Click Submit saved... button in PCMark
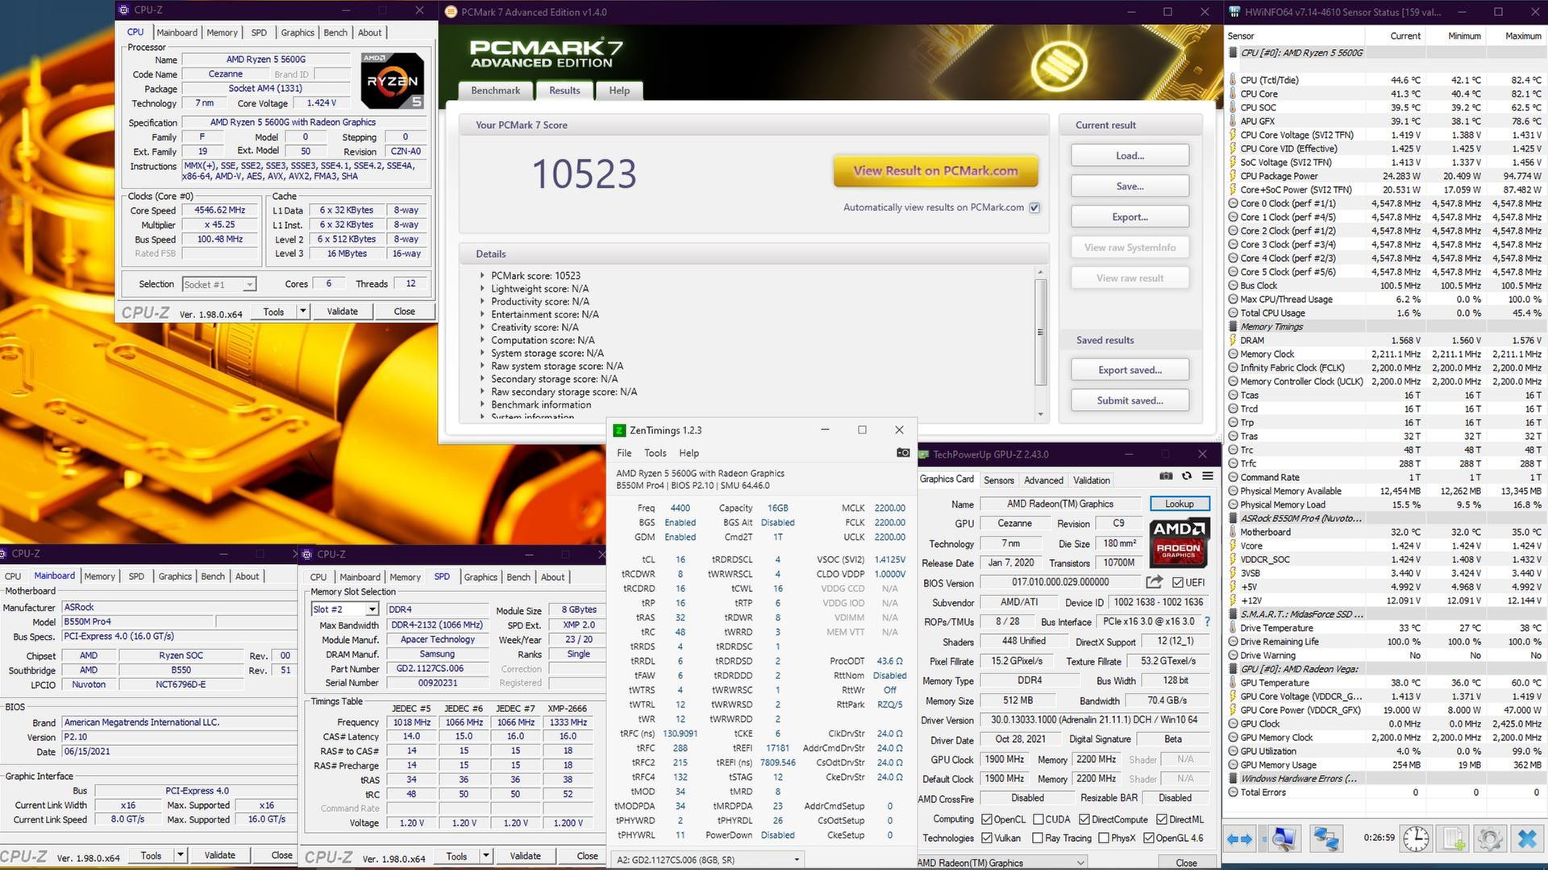The width and height of the screenshot is (1548, 870). [x=1130, y=400]
